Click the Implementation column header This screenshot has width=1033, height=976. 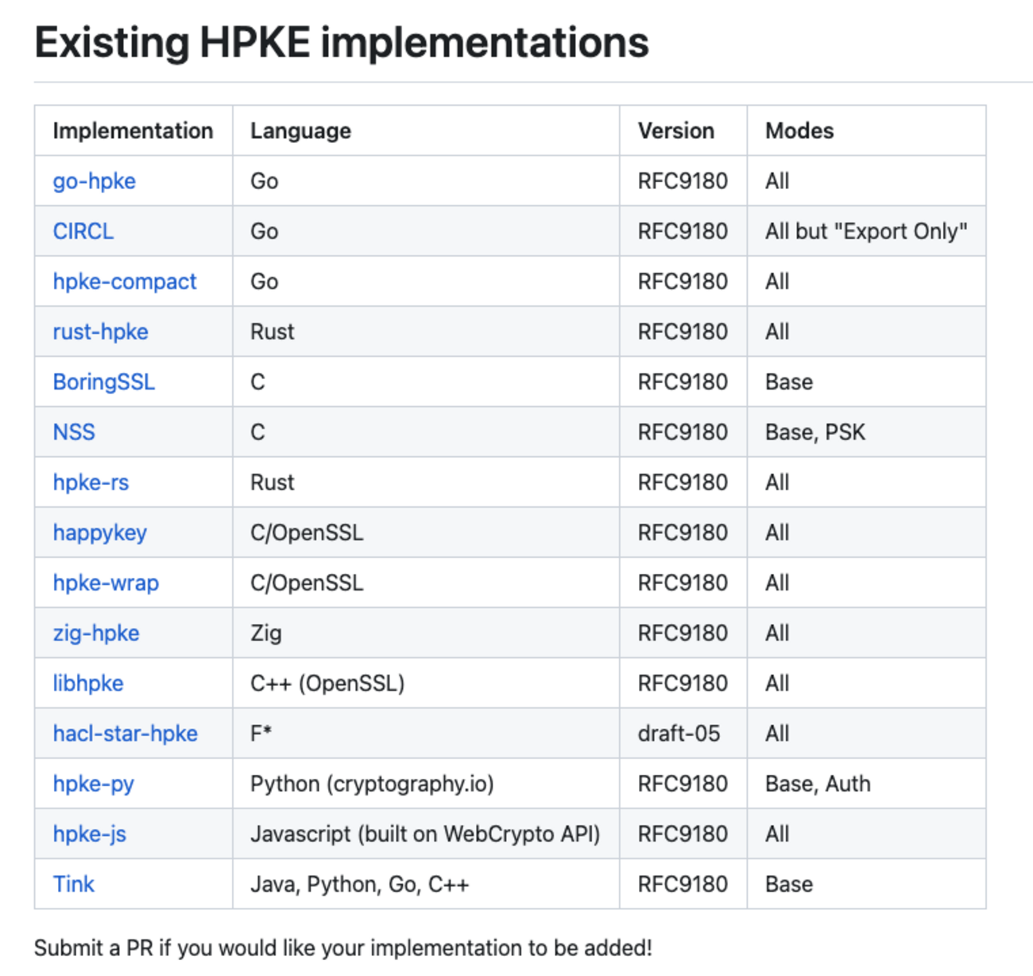click(133, 131)
